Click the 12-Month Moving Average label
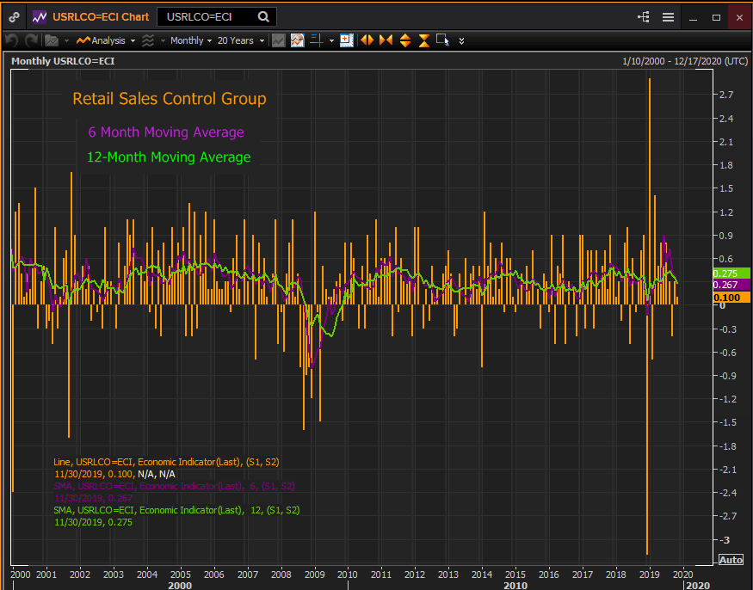The width and height of the screenshot is (753, 590). tap(169, 157)
